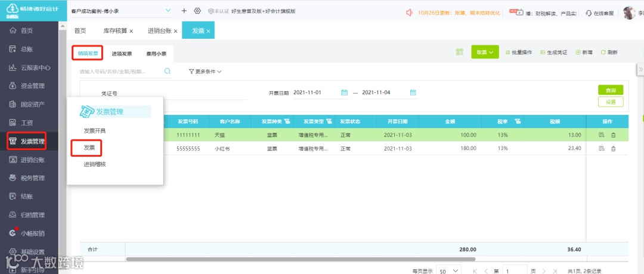The width and height of the screenshot is (644, 274).
Task: Choose 进销稽核 in the flyout menu
Action: click(95, 164)
